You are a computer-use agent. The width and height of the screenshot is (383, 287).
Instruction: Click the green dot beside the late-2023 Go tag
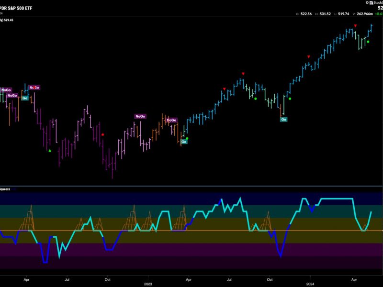290,99
